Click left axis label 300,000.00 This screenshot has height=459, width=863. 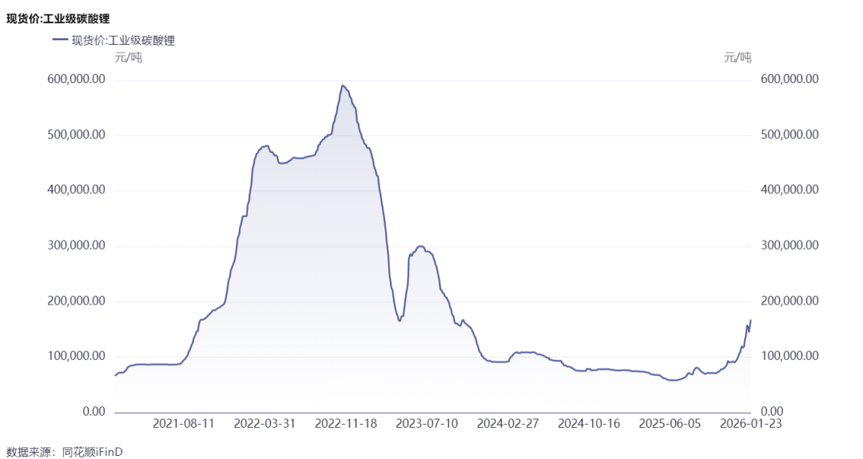(x=76, y=246)
